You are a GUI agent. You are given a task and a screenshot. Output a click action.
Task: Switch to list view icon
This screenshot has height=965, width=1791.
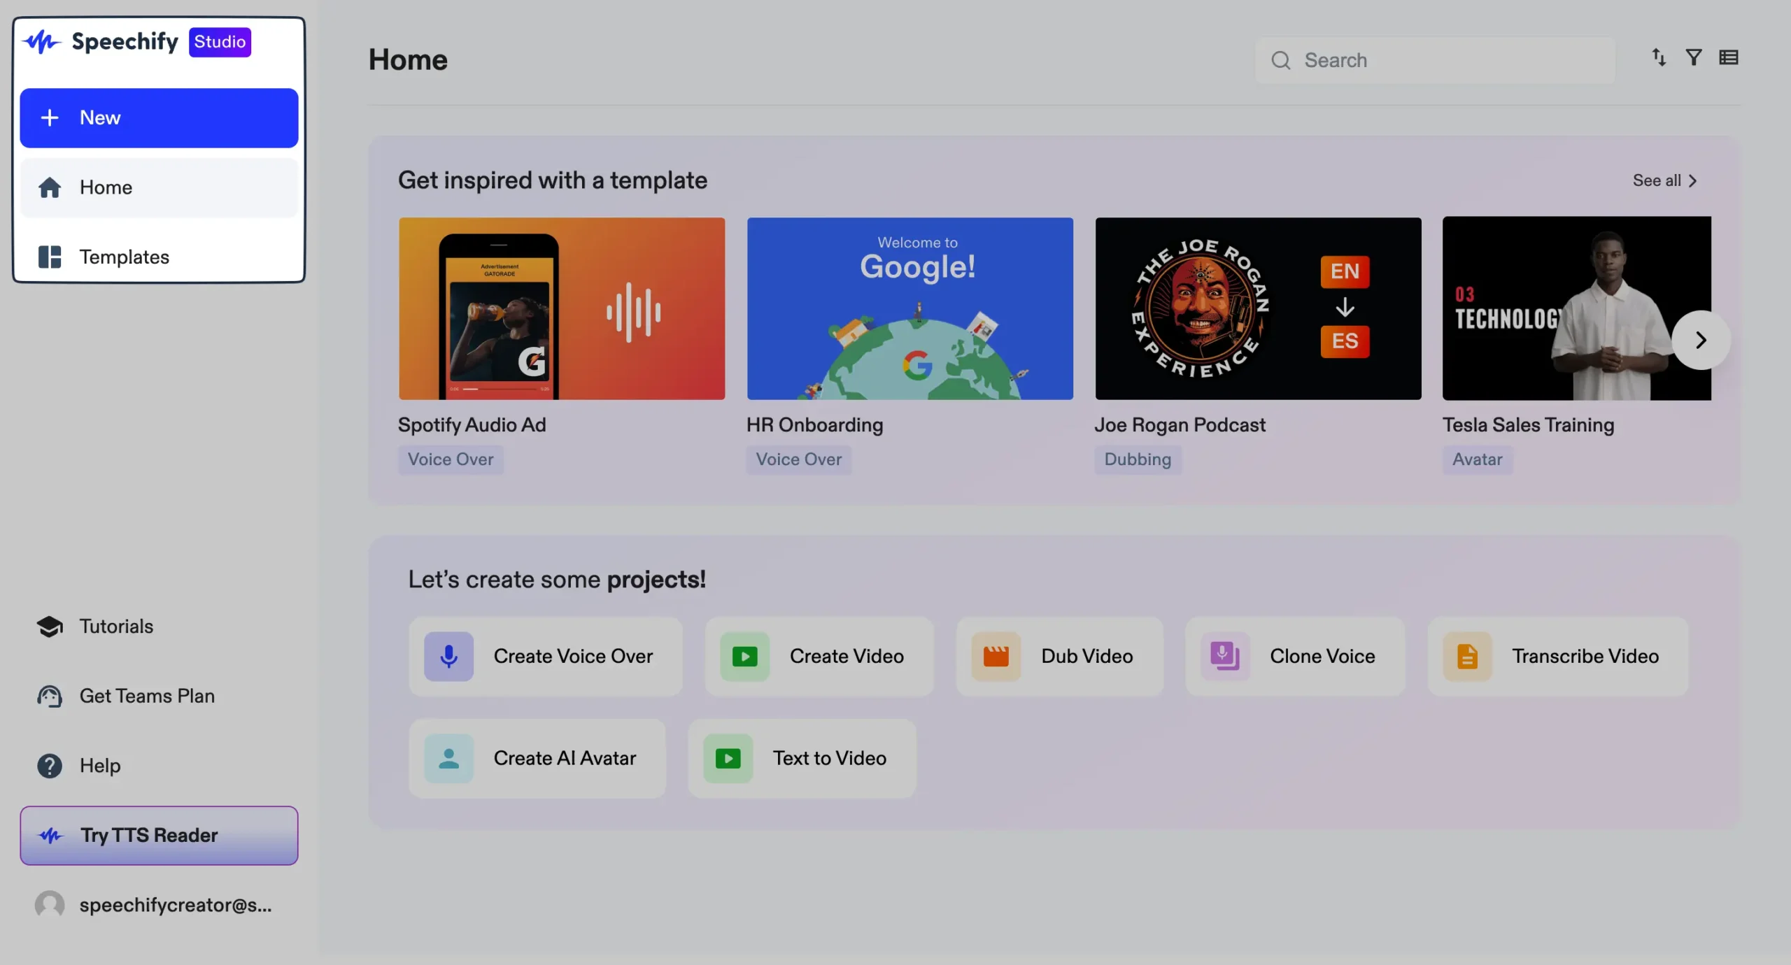pos(1728,58)
